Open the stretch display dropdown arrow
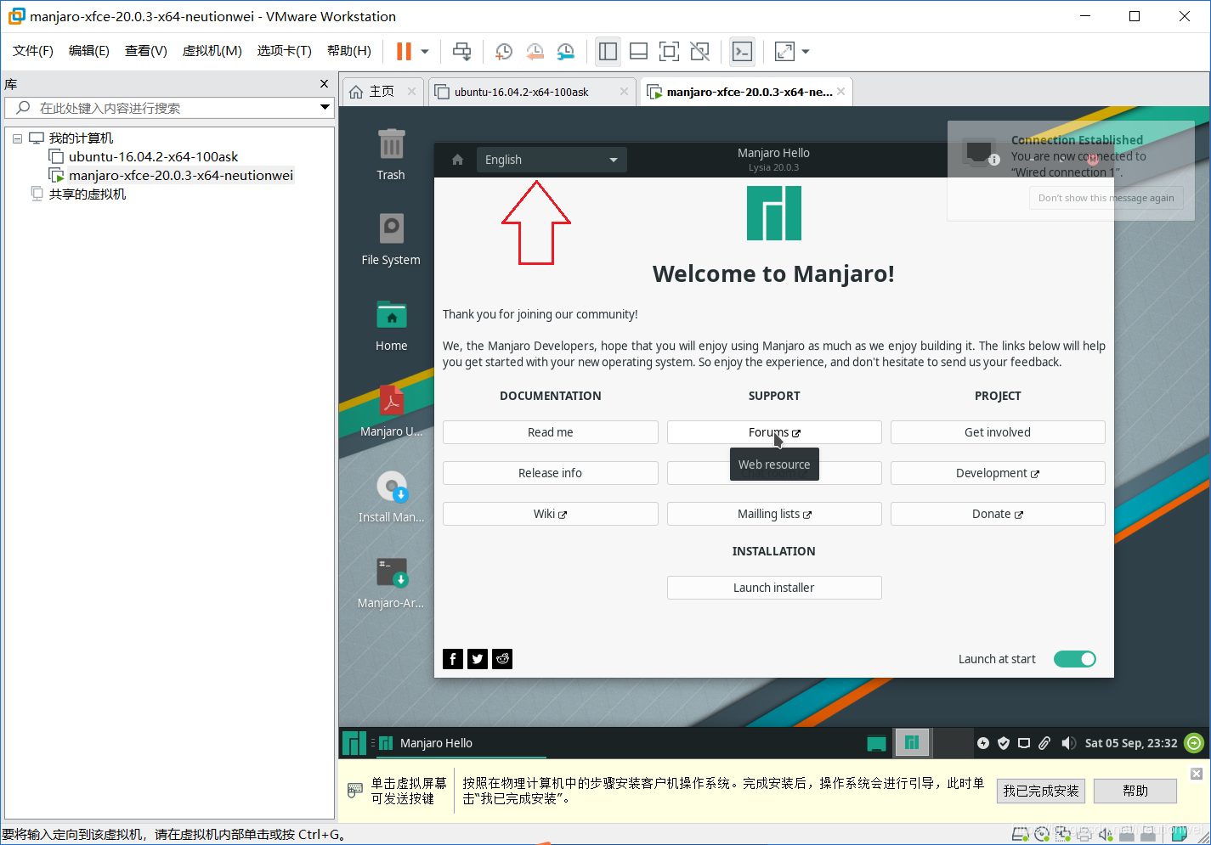 click(806, 52)
